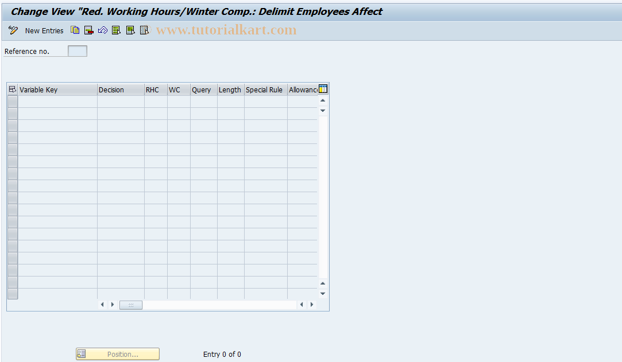Image resolution: width=622 pixels, height=362 pixels.
Task: Click the New Entries button
Action: point(44,30)
